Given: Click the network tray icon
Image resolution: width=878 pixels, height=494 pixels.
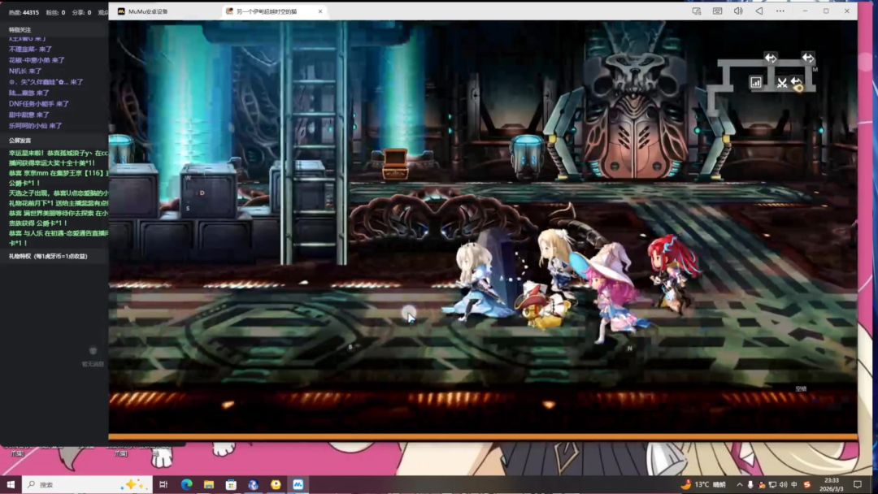Looking at the screenshot, I should tap(772, 484).
